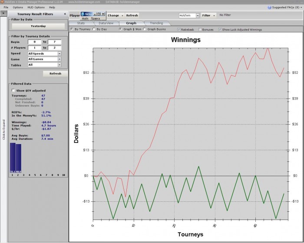The image size is (304, 243).
Task: Click the In the Money% value 51.1%
Action: [46, 116]
